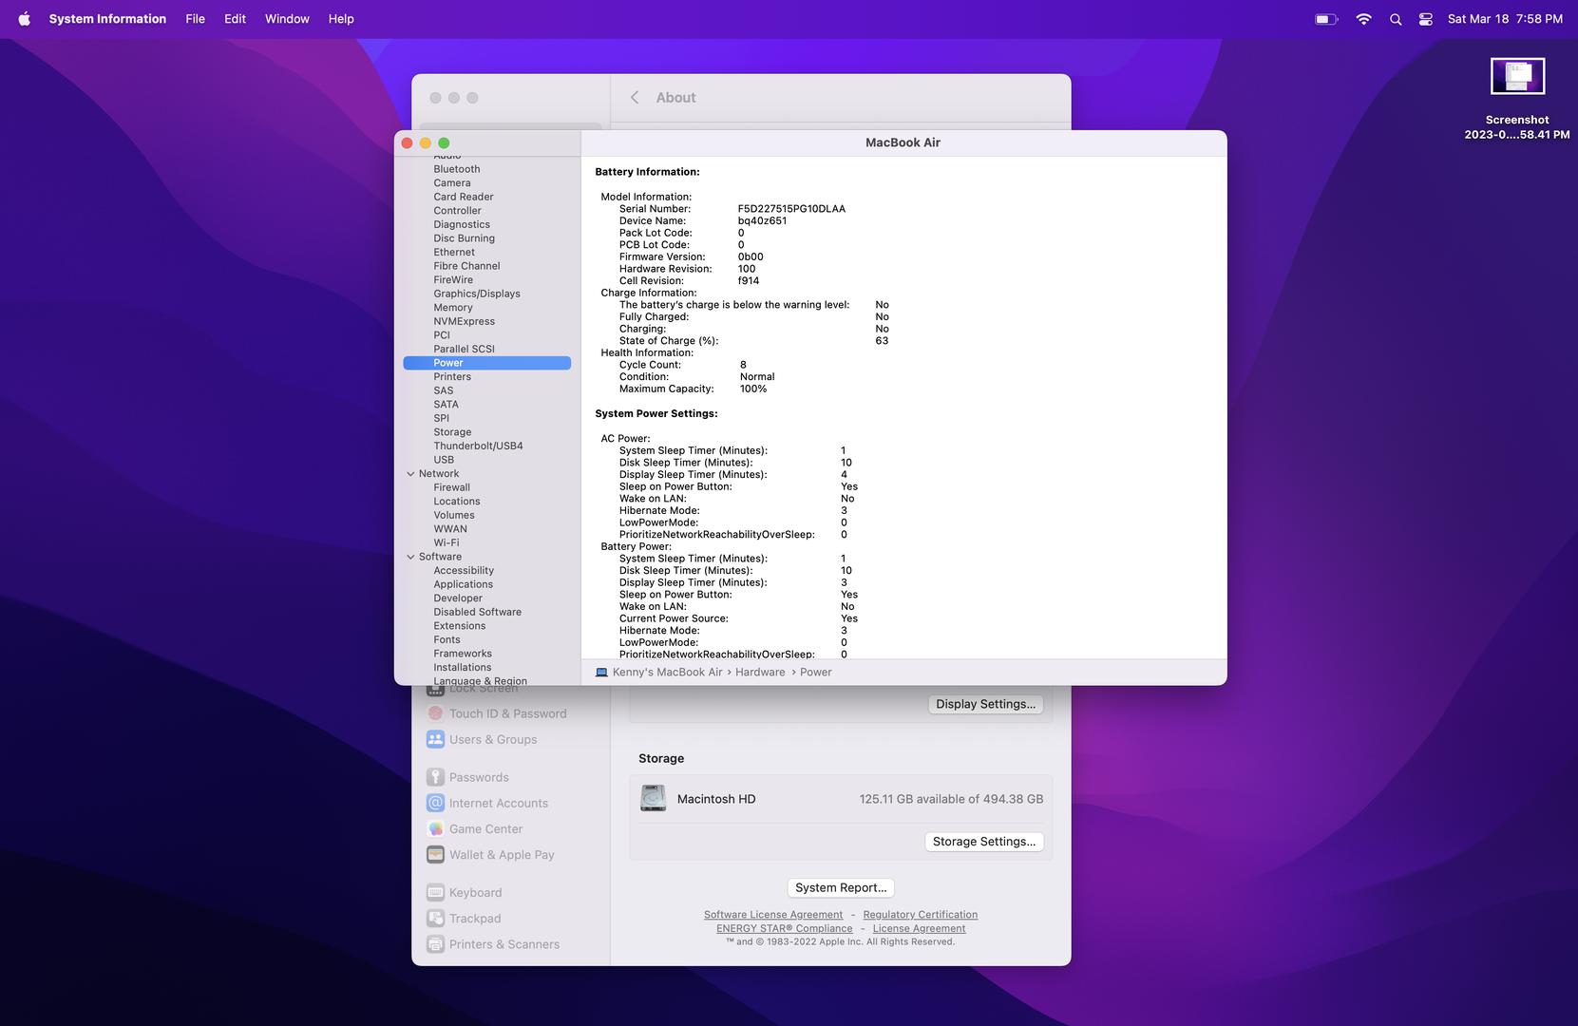Viewport: 1578px width, 1026px height.
Task: Go back using the About chevron
Action: 635,98
